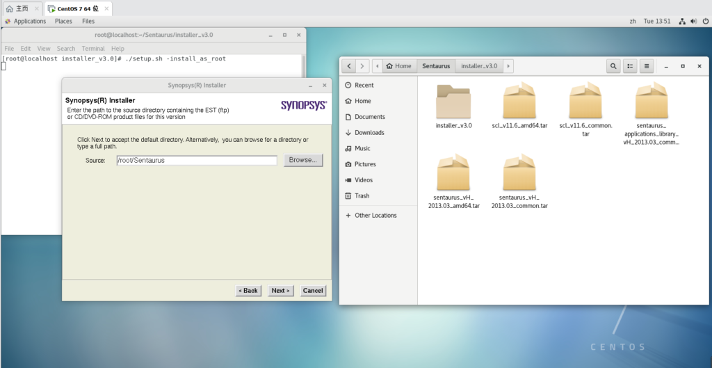
Task: Select sentaurus_vH_2013.03_common.tar archive icon
Action: tap(519, 173)
